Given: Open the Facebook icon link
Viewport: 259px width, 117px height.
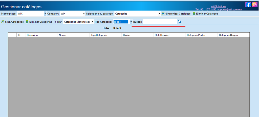Looking at the screenshot, I should 248,5.
